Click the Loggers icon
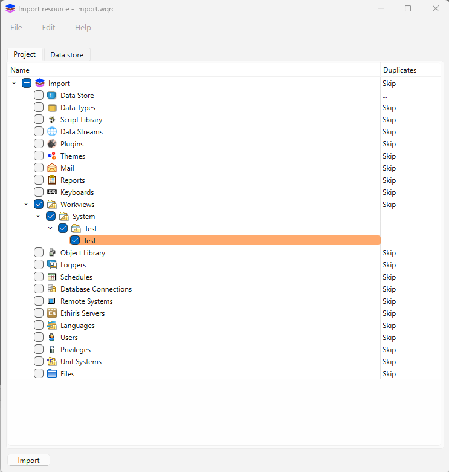The height and width of the screenshot is (472, 449). 52,264
